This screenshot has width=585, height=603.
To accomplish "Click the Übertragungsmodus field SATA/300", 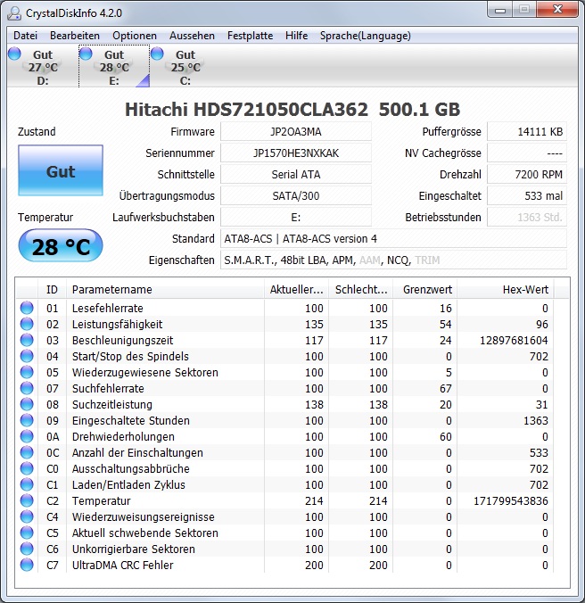I will [296, 196].
